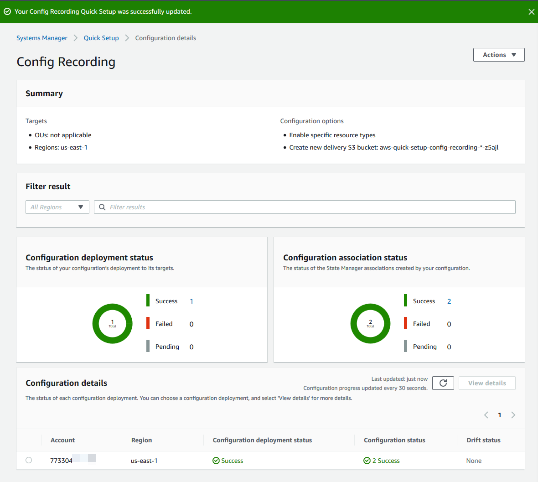
Task: Click the Pending count 0 in association status
Action: point(449,347)
